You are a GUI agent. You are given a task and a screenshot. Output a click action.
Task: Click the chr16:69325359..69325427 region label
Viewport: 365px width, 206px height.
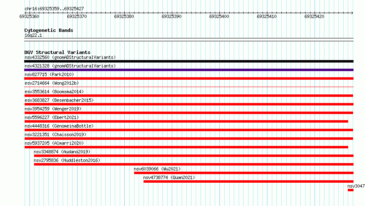click(54, 9)
